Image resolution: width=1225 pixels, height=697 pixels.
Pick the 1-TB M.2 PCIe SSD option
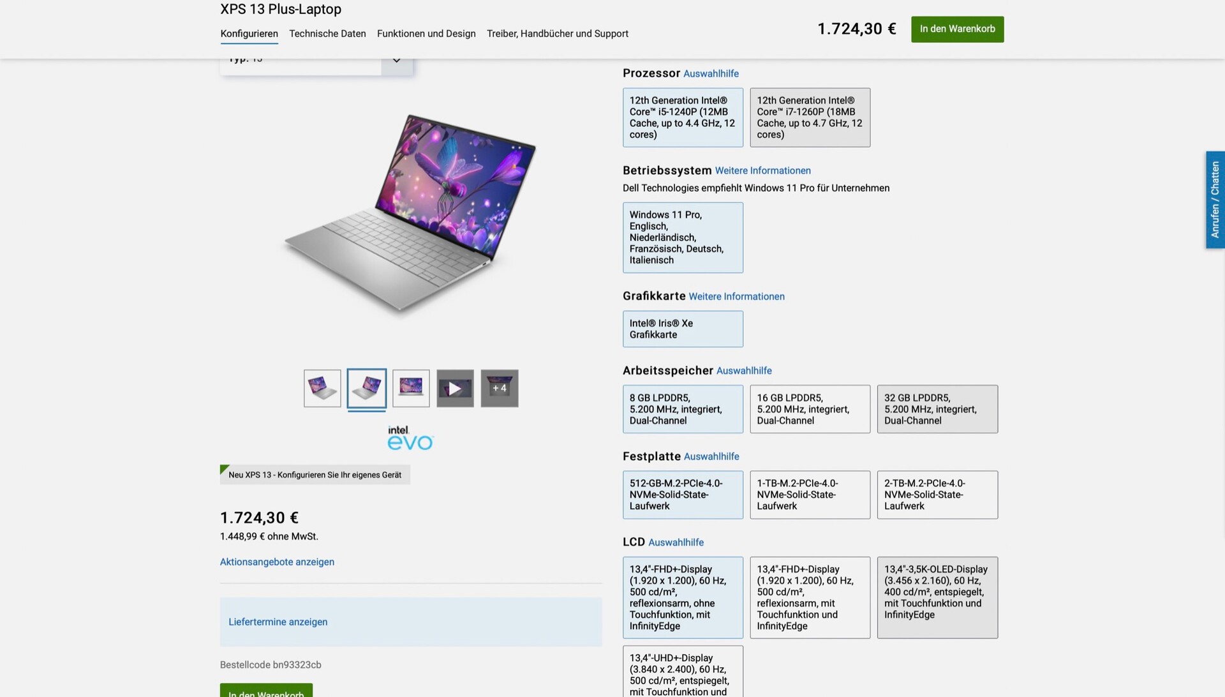tap(810, 495)
